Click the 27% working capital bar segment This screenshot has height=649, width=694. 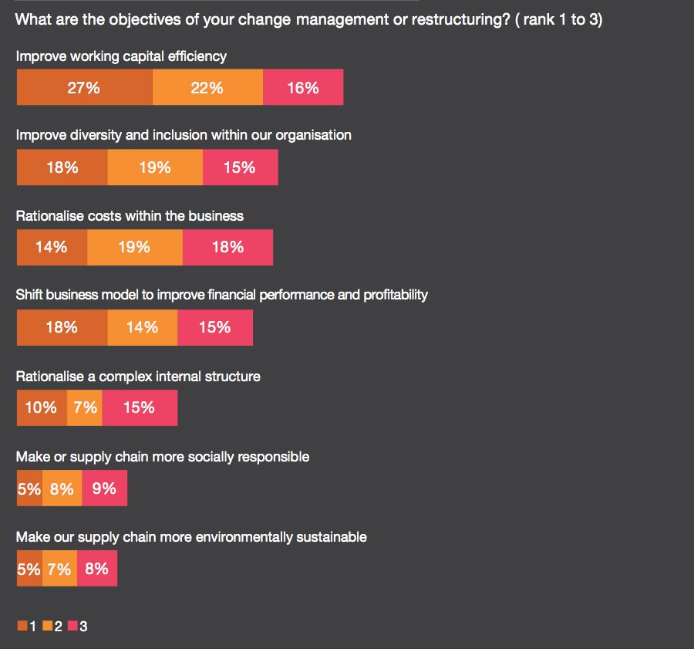(x=84, y=87)
